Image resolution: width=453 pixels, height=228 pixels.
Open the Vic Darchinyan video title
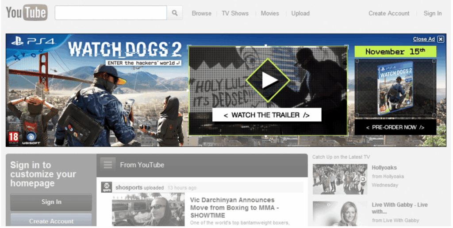click(x=232, y=207)
